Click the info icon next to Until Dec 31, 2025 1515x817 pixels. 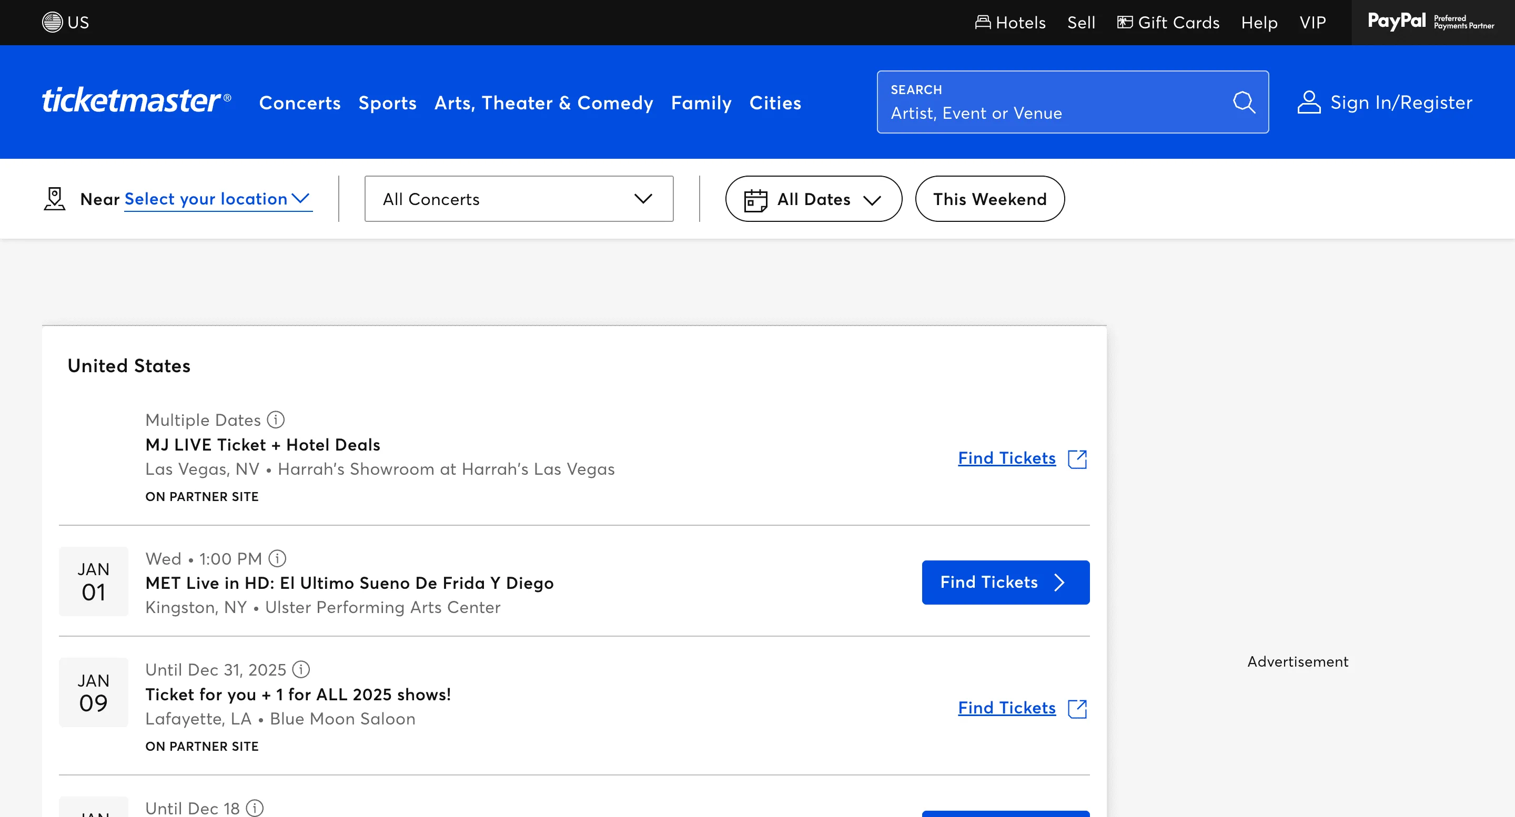300,669
